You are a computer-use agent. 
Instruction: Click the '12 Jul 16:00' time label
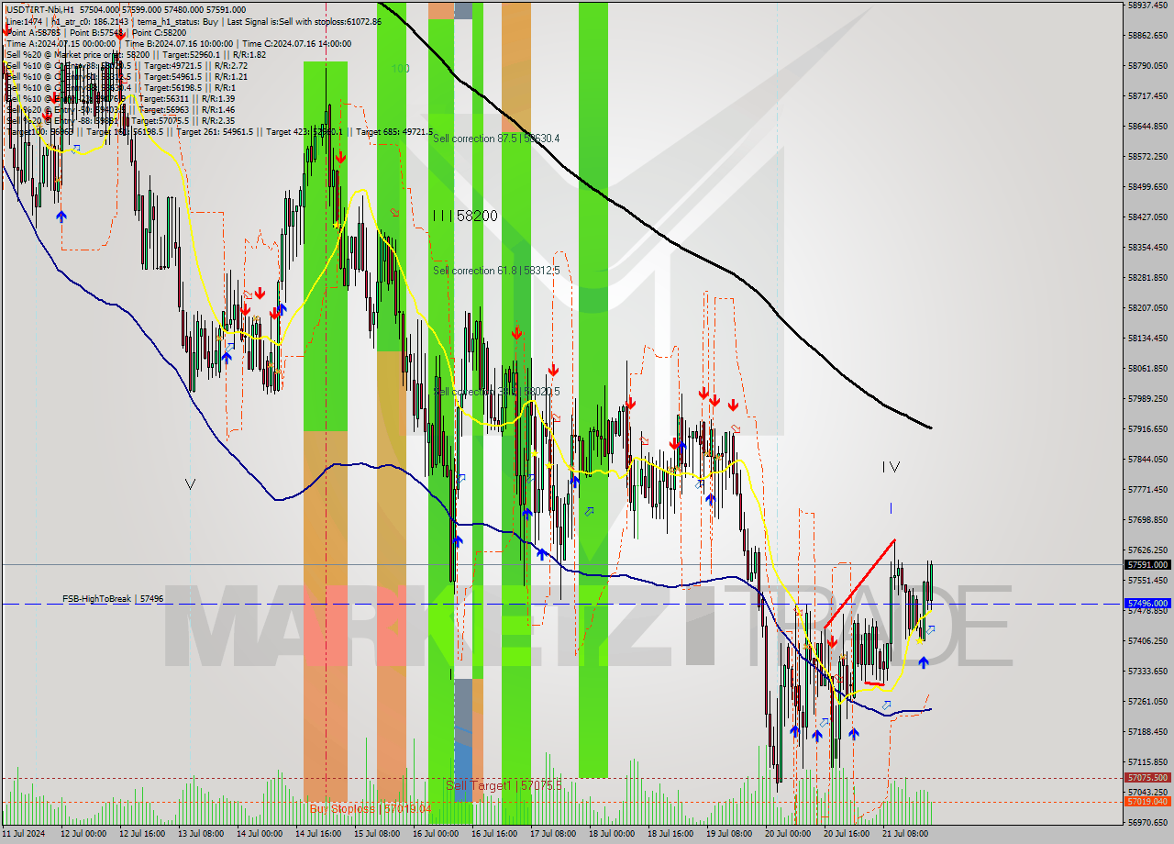[x=142, y=834]
